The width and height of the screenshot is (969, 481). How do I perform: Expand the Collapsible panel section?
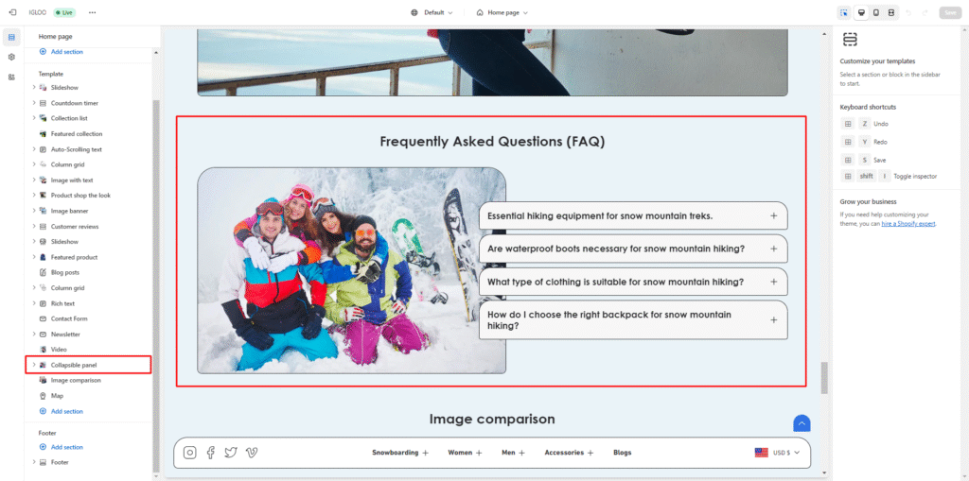click(34, 365)
